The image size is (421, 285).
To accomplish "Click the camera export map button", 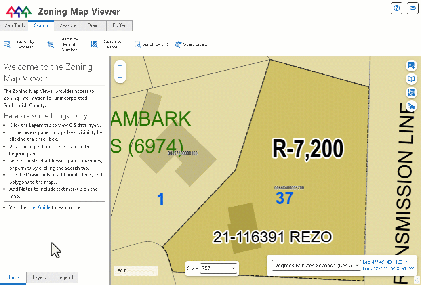I will click(411, 106).
